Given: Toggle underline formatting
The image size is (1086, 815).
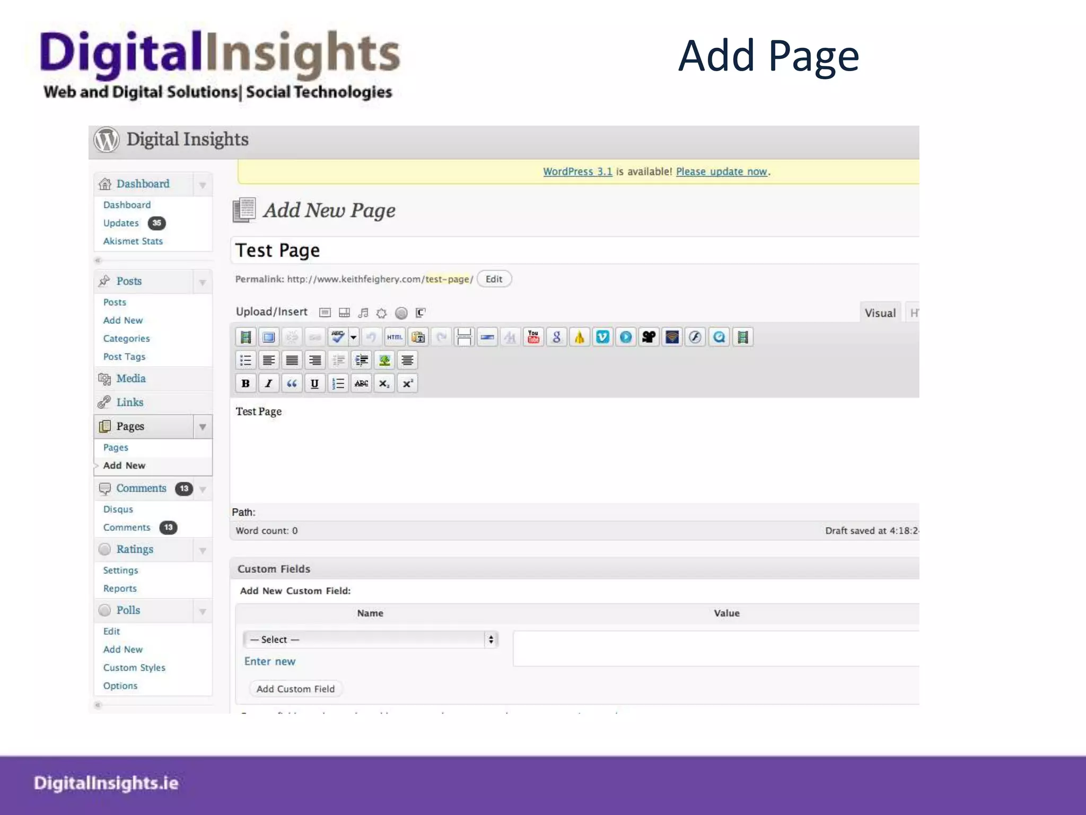Looking at the screenshot, I should (314, 383).
